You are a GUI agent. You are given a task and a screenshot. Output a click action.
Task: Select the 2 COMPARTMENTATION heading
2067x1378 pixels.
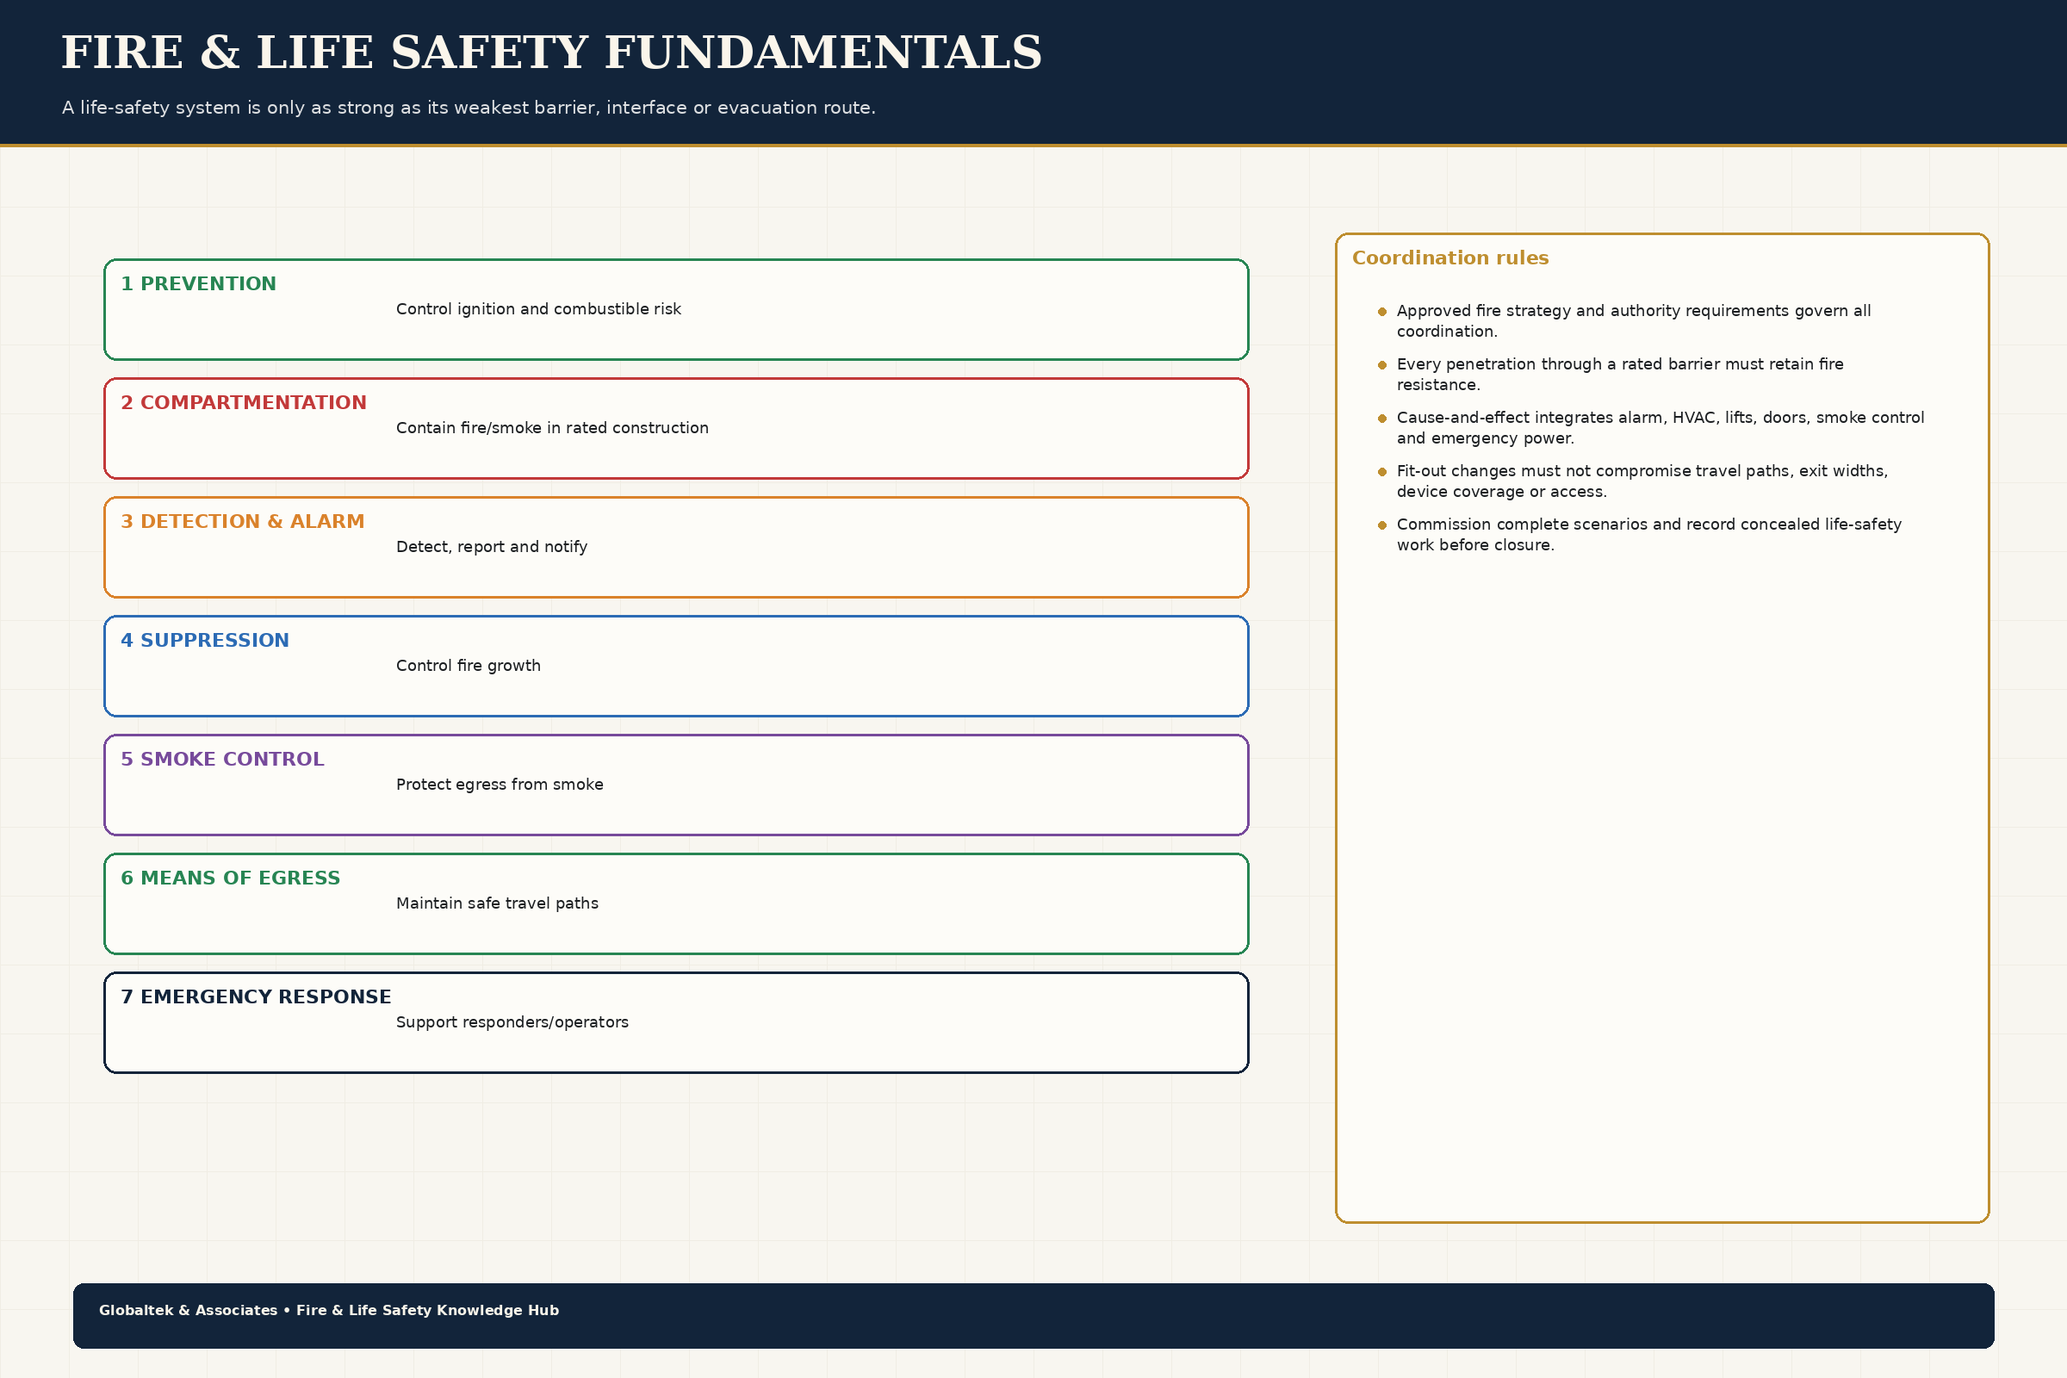pyautogui.click(x=244, y=402)
